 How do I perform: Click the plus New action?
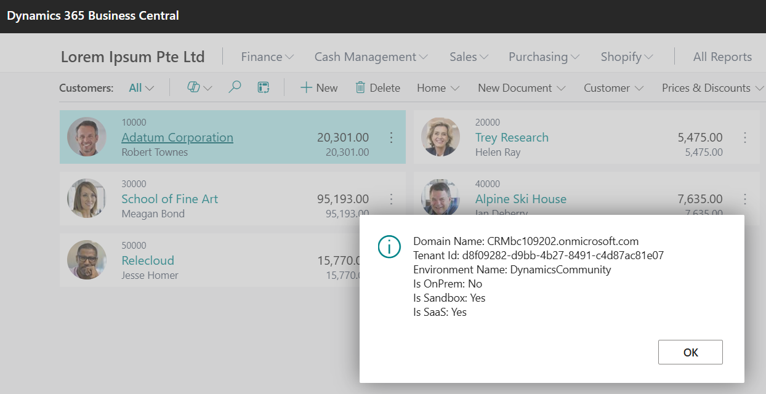pyautogui.click(x=319, y=88)
